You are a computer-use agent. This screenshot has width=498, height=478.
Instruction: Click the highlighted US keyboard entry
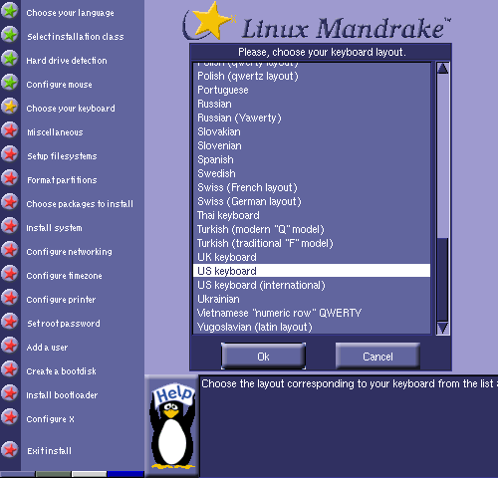pyautogui.click(x=312, y=271)
